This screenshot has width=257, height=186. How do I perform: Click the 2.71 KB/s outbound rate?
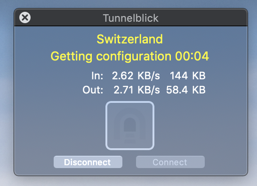coord(137,90)
